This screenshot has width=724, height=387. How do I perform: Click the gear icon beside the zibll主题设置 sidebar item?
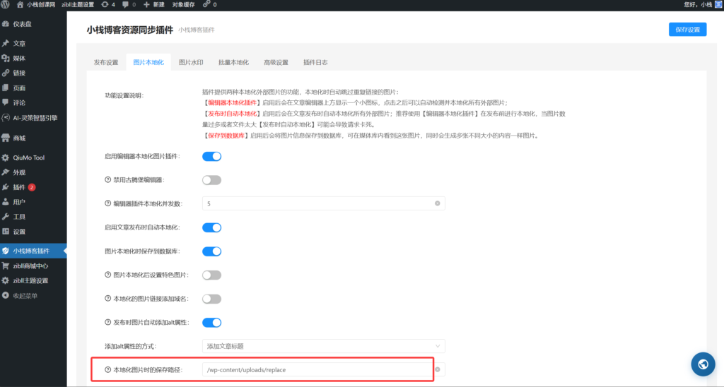click(6, 280)
